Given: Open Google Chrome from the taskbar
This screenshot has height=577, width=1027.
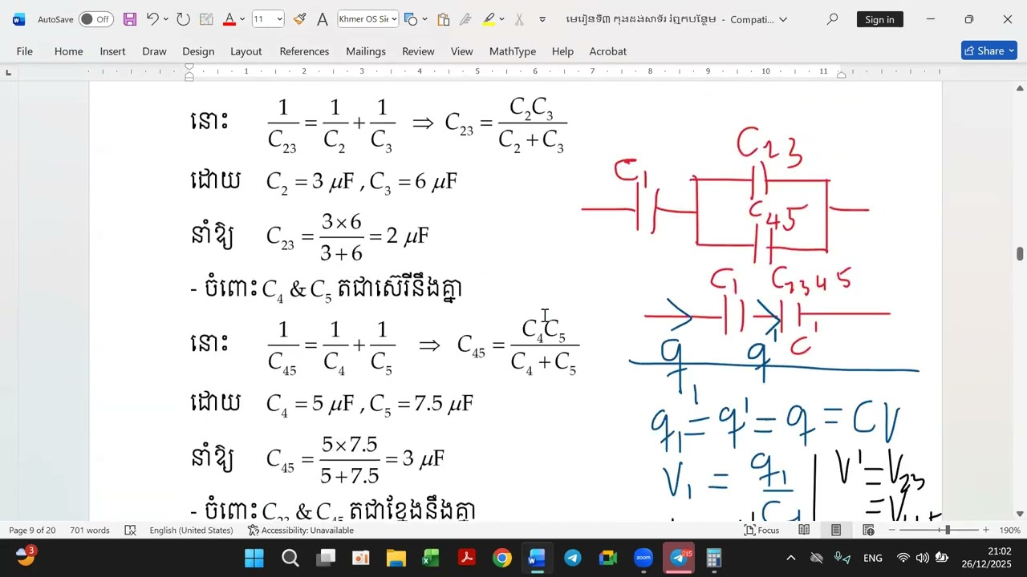Looking at the screenshot, I should tap(501, 558).
